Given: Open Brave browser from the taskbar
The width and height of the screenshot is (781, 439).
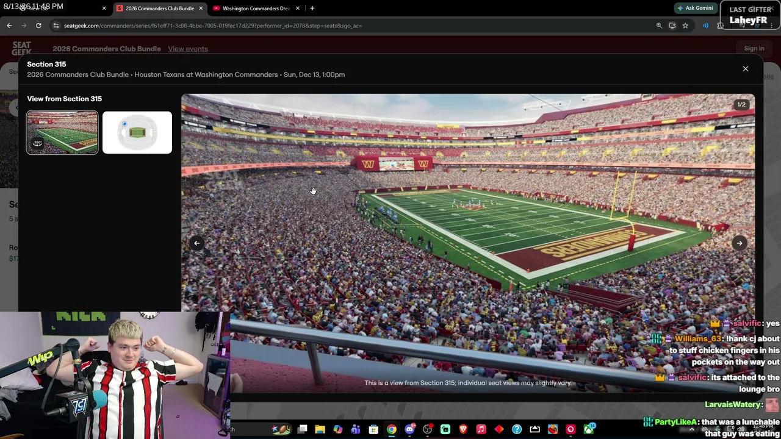Looking at the screenshot, I should [463, 429].
